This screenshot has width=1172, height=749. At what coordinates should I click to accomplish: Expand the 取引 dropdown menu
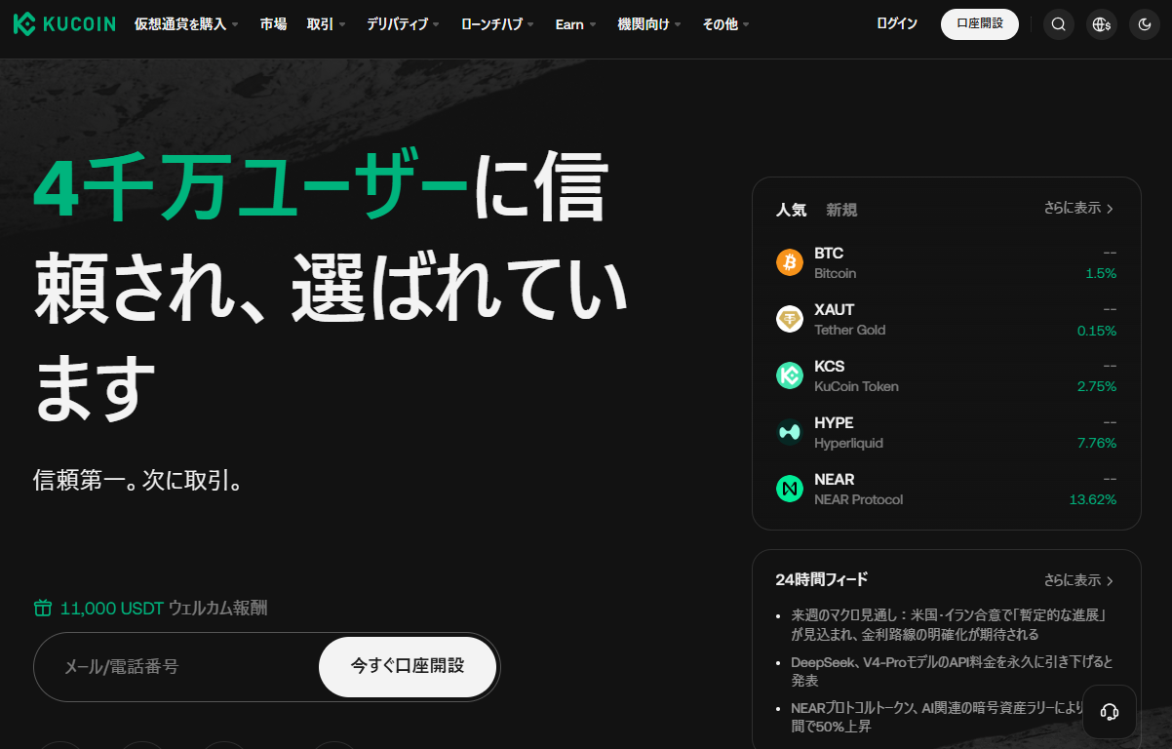(x=326, y=24)
